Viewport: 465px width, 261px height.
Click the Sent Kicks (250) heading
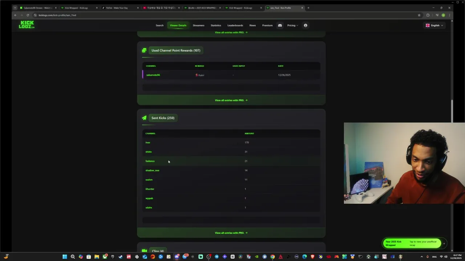click(x=163, y=118)
